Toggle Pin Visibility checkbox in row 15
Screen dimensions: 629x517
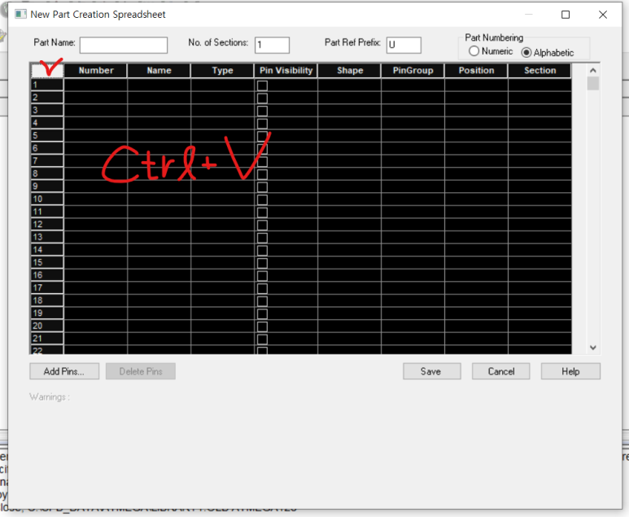[x=262, y=263]
